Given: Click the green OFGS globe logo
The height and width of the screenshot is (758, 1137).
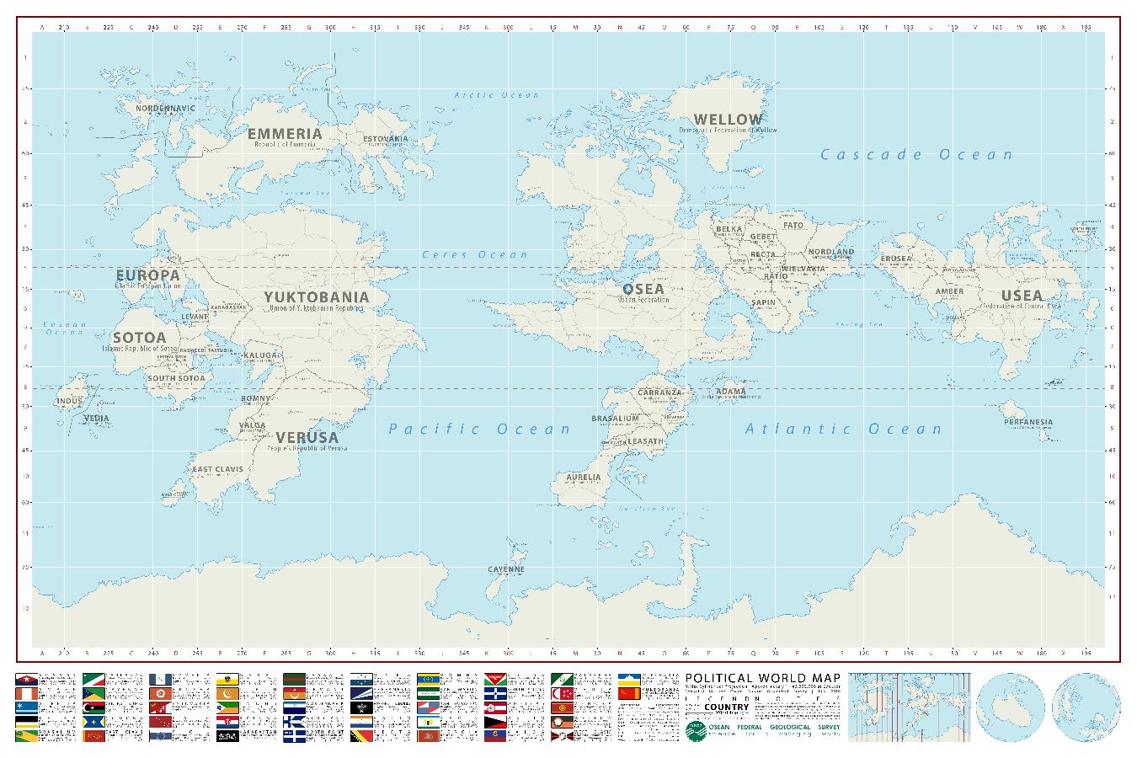Looking at the screenshot, I should (x=696, y=731).
